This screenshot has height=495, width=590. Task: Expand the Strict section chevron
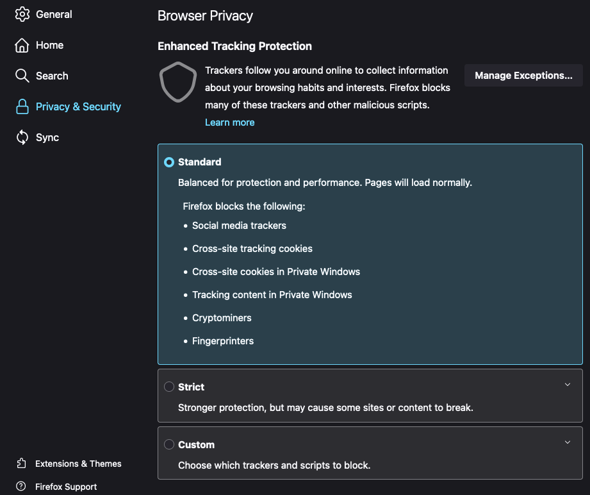(567, 385)
